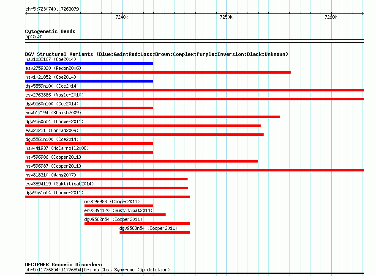The width and height of the screenshot is (376, 276).
Task: Select the red bar under esv3894120
Action: [x=125, y=215]
